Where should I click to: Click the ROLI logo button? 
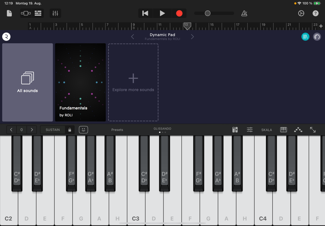click(x=6, y=37)
